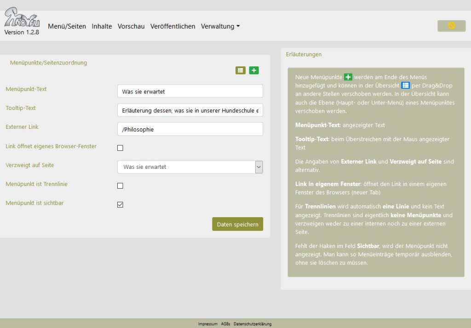The image size is (471, 328).
Task: Open the Menü/Seiten menu item
Action: (x=67, y=26)
